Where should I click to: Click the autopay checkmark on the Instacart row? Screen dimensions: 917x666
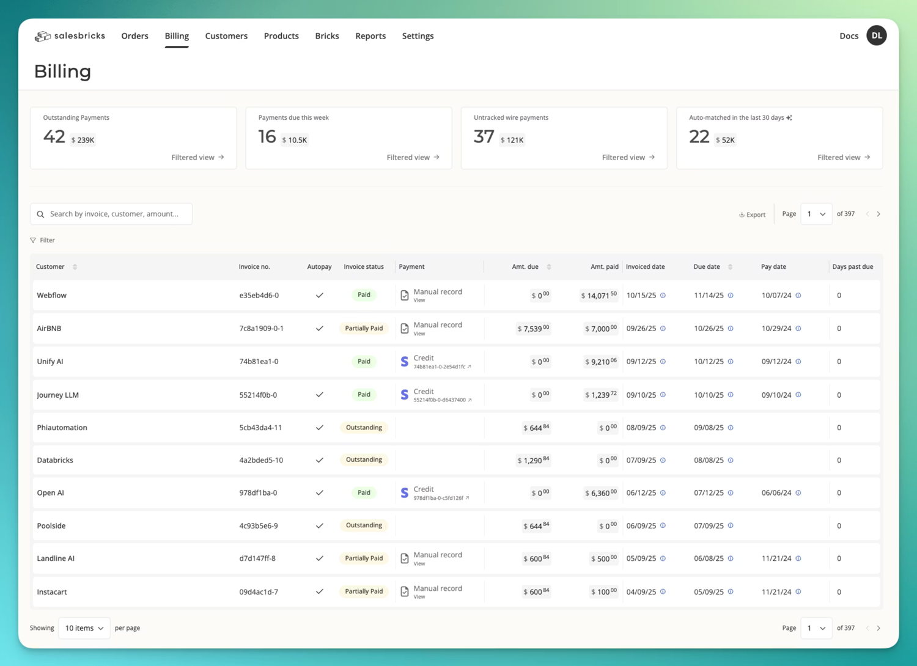(x=319, y=591)
